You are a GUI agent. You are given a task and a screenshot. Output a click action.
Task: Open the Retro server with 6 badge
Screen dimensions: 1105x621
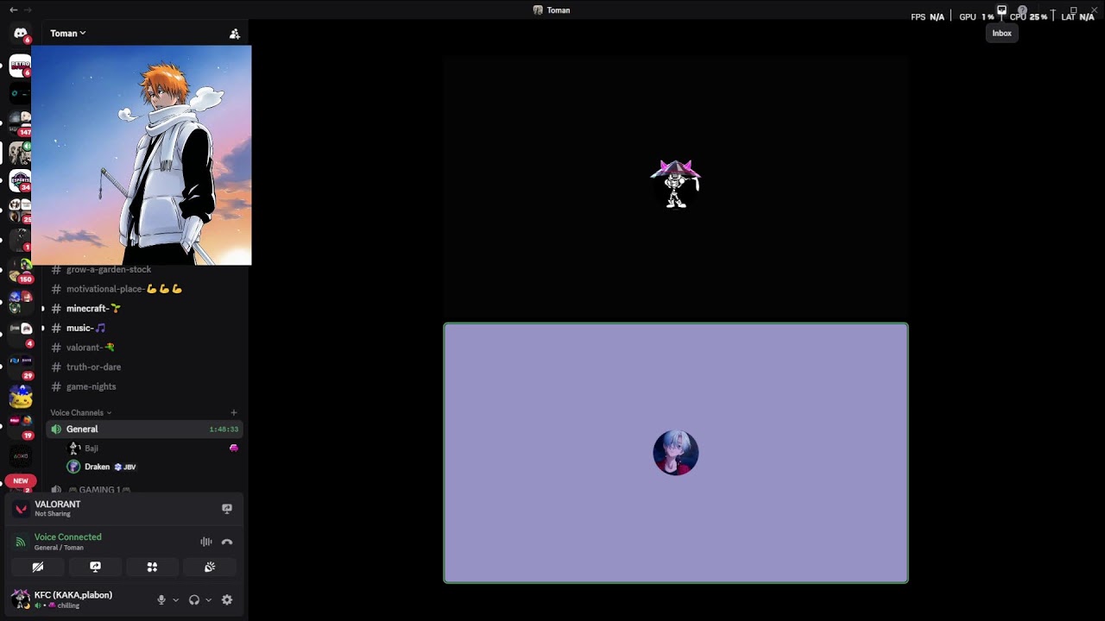tap(20, 66)
